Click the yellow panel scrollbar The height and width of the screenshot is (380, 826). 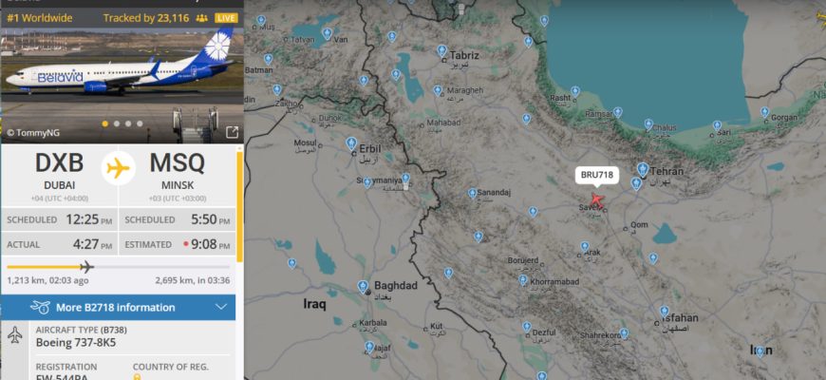pyautogui.click(x=239, y=207)
